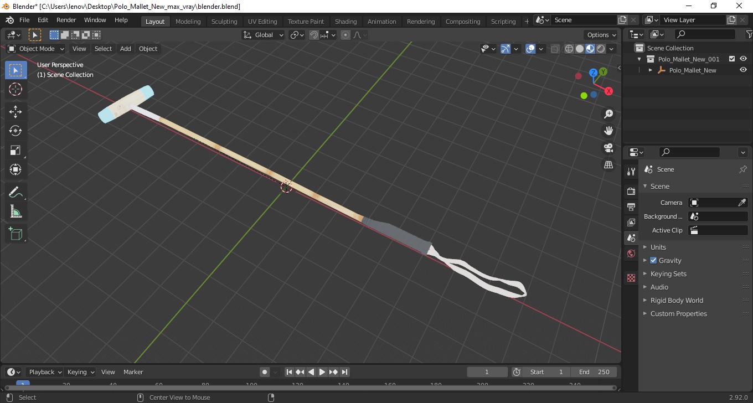753x403 pixels.
Task: Pin the Scene properties panel
Action: coord(743,169)
